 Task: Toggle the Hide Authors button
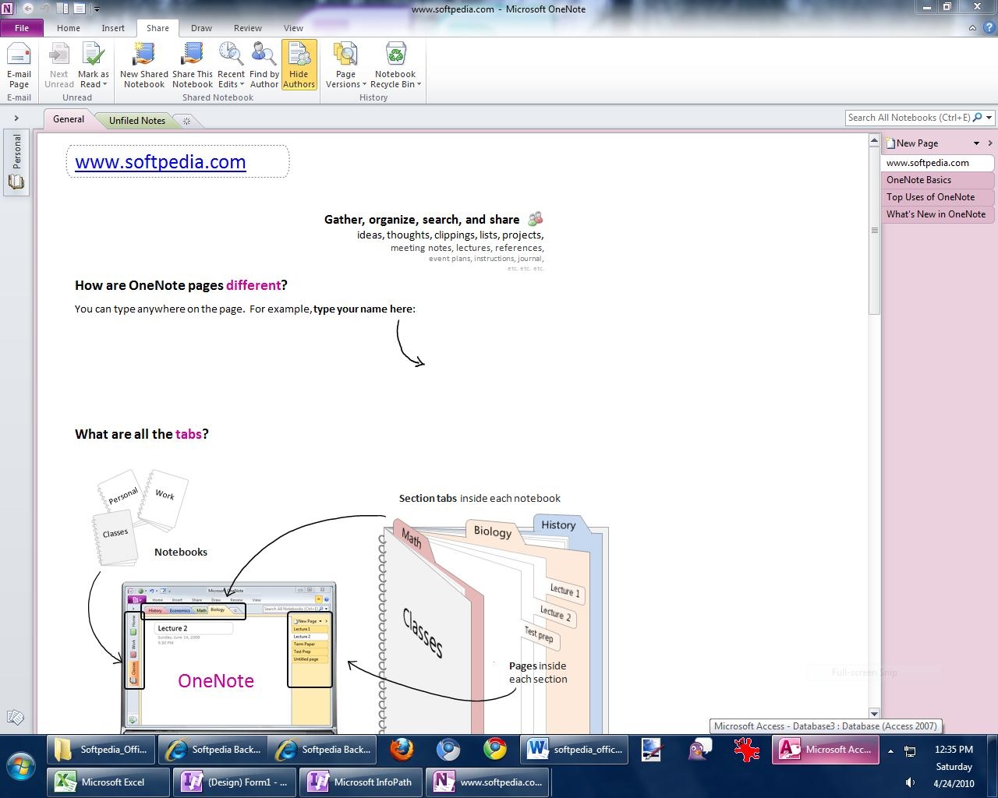(x=299, y=65)
